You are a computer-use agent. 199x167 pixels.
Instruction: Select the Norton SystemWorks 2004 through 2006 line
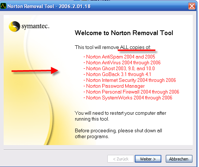point(128,98)
